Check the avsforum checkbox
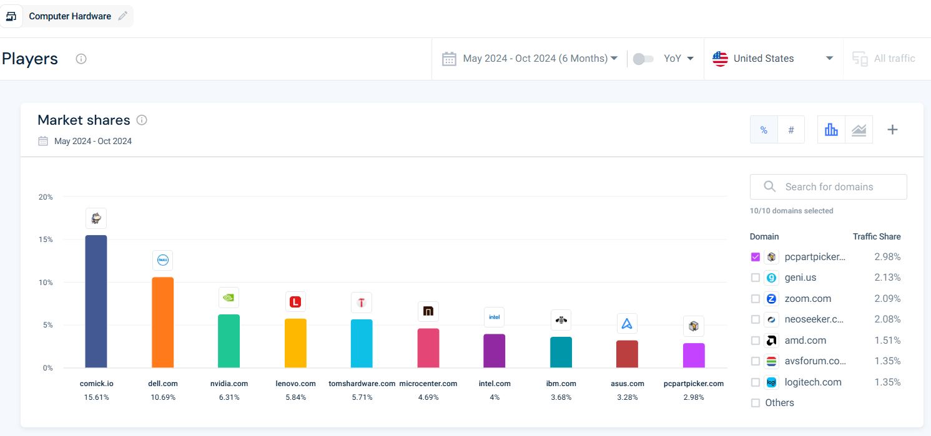Image resolution: width=931 pixels, height=436 pixels. [756, 361]
